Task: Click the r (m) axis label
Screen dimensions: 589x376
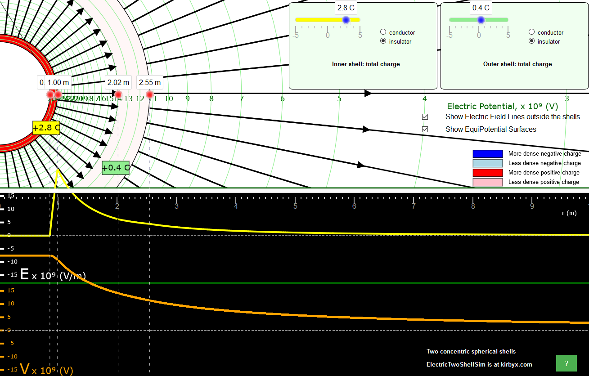Action: [x=569, y=213]
